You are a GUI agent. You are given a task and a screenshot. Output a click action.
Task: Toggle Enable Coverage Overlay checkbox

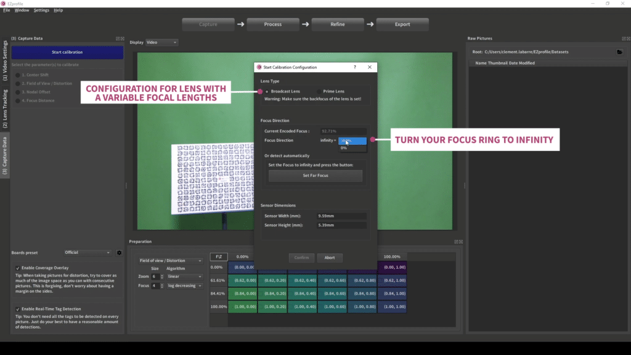pos(17,268)
